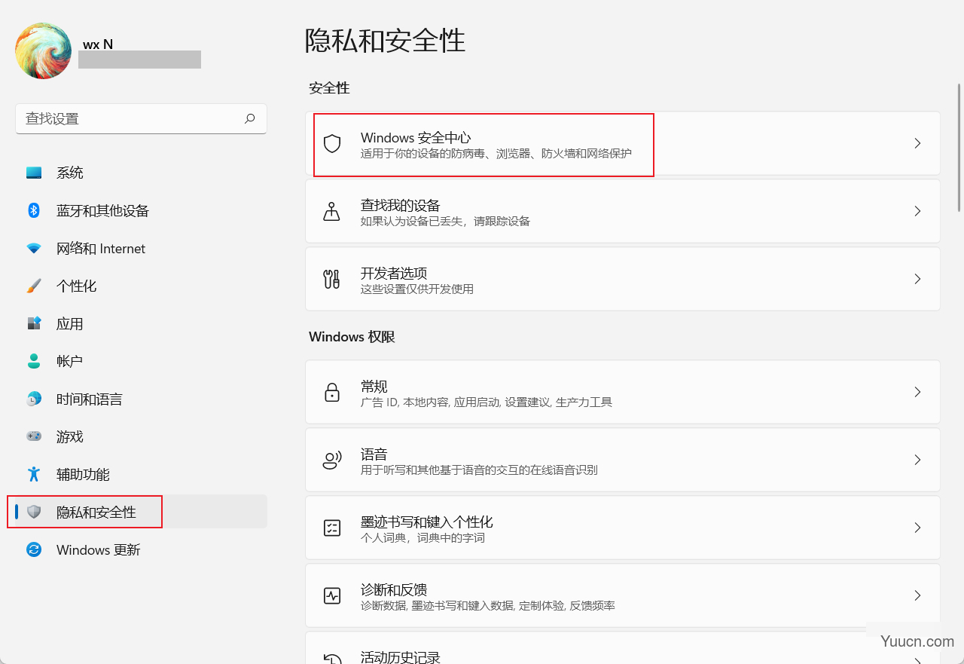Click the System monitor icon in sidebar
The image size is (964, 664).
coord(34,173)
